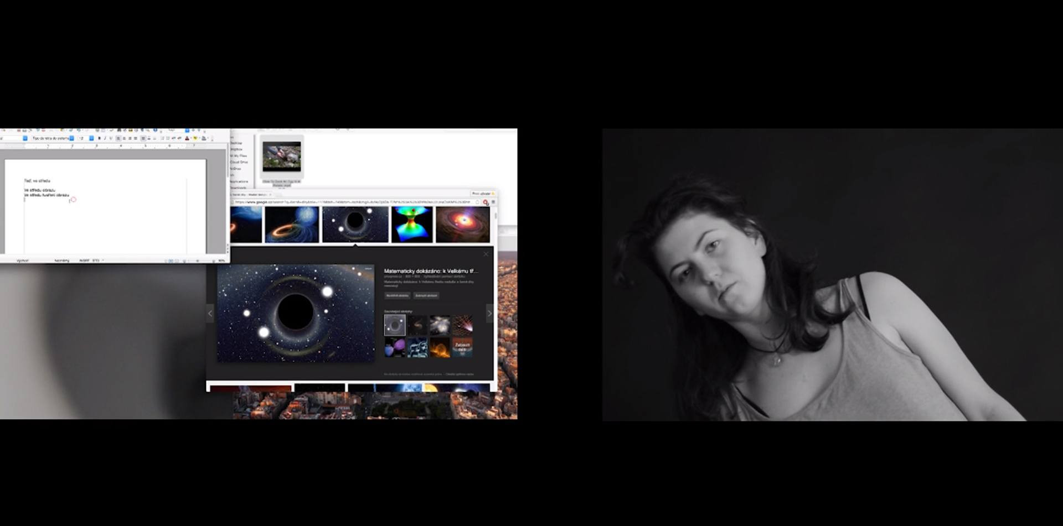Align text left in Writer
The width and height of the screenshot is (1063, 526).
(x=118, y=138)
